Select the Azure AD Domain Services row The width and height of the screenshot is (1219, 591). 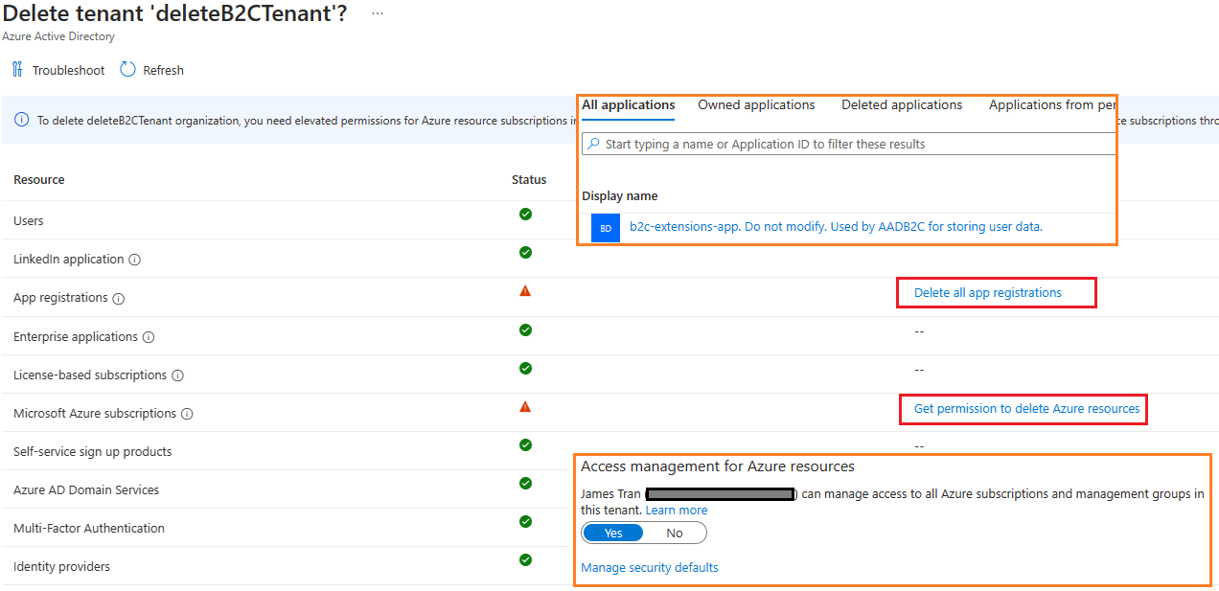[86, 490]
